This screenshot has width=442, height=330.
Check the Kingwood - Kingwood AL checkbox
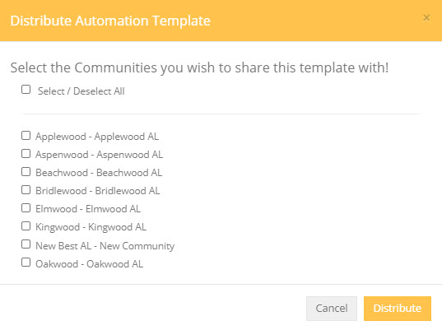pyautogui.click(x=26, y=226)
